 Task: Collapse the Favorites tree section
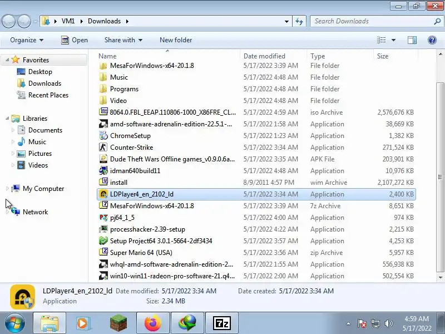pos(7,60)
